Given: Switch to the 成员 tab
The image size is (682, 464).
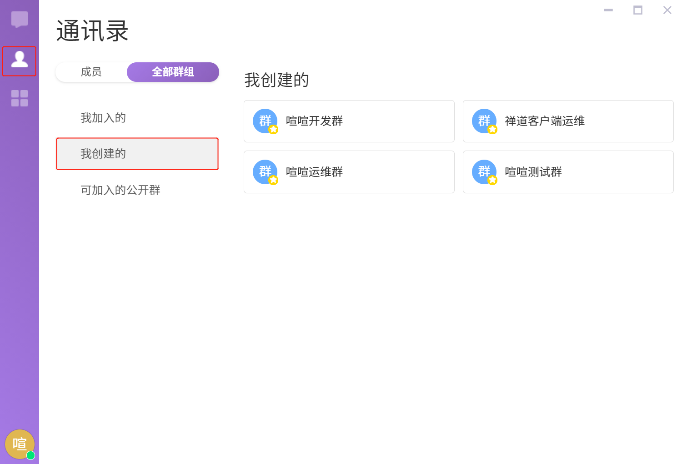Looking at the screenshot, I should (x=91, y=72).
